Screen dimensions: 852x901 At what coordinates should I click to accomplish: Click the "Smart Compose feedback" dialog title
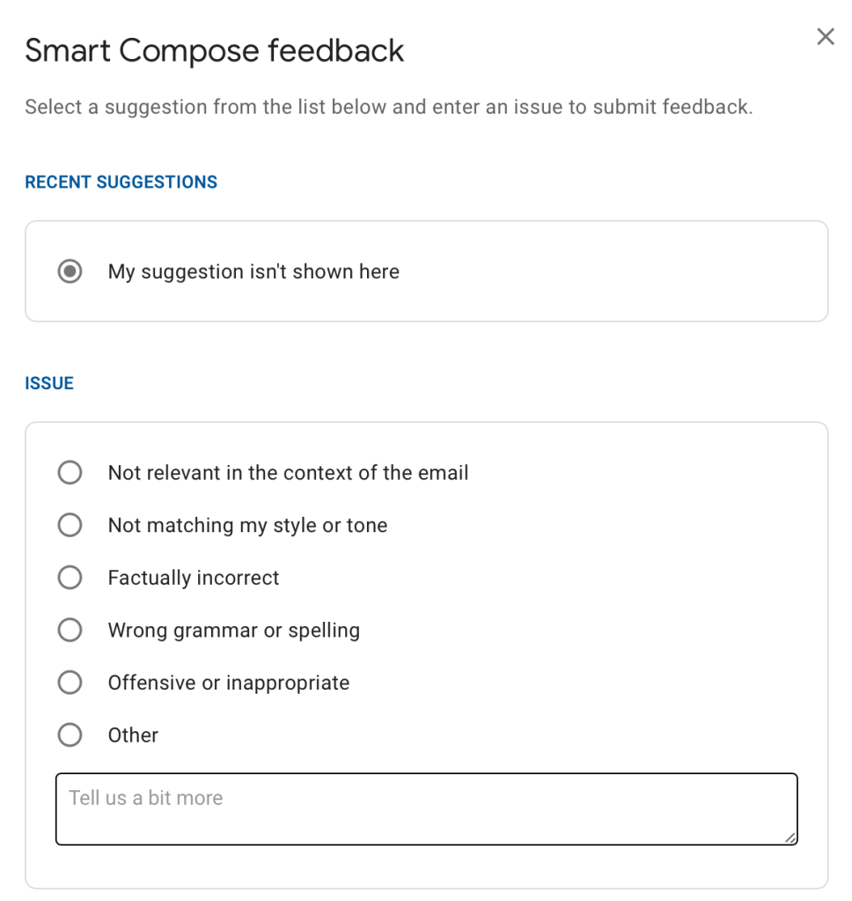(x=214, y=51)
